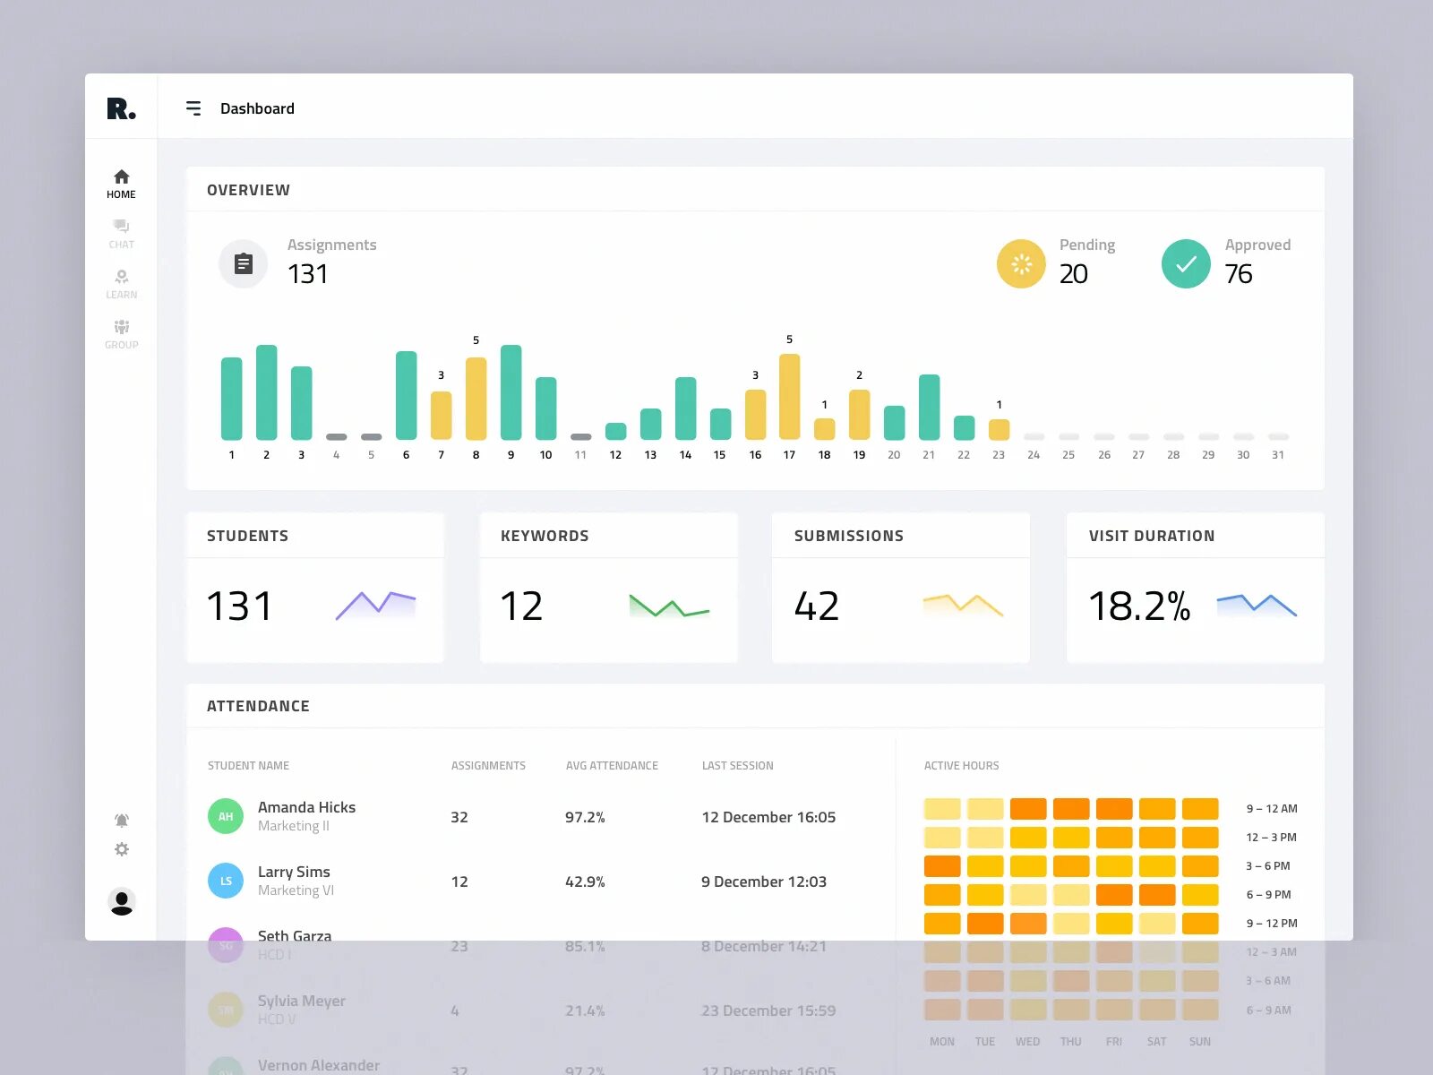Click the Dashboard title

click(x=257, y=108)
